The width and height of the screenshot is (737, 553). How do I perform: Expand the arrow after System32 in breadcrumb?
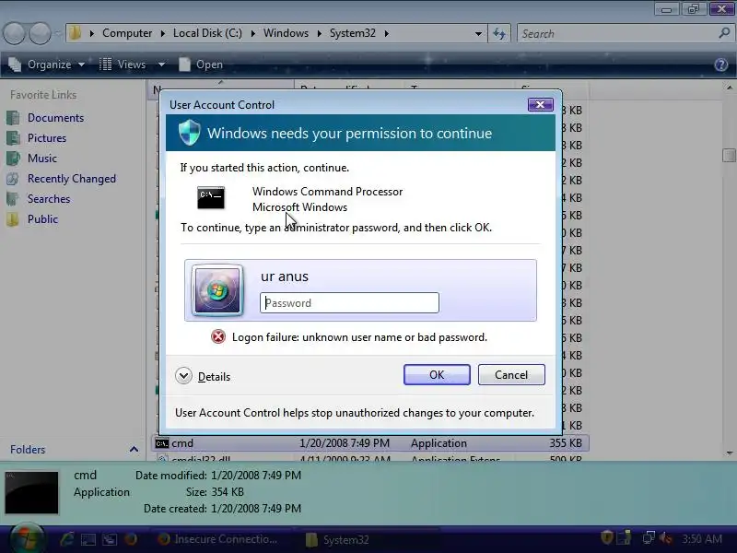coord(386,33)
